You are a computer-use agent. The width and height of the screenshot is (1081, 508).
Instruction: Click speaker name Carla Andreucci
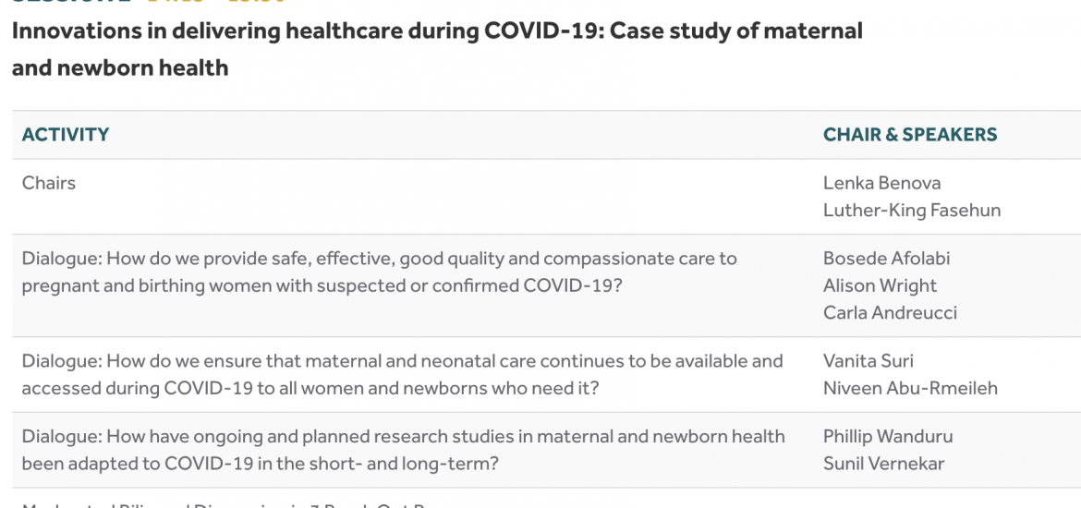point(890,312)
